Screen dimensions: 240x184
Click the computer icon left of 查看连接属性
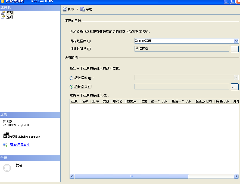(x=5, y=145)
